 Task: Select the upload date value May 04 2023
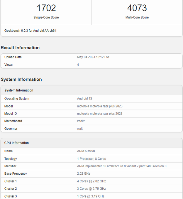coord(93,57)
